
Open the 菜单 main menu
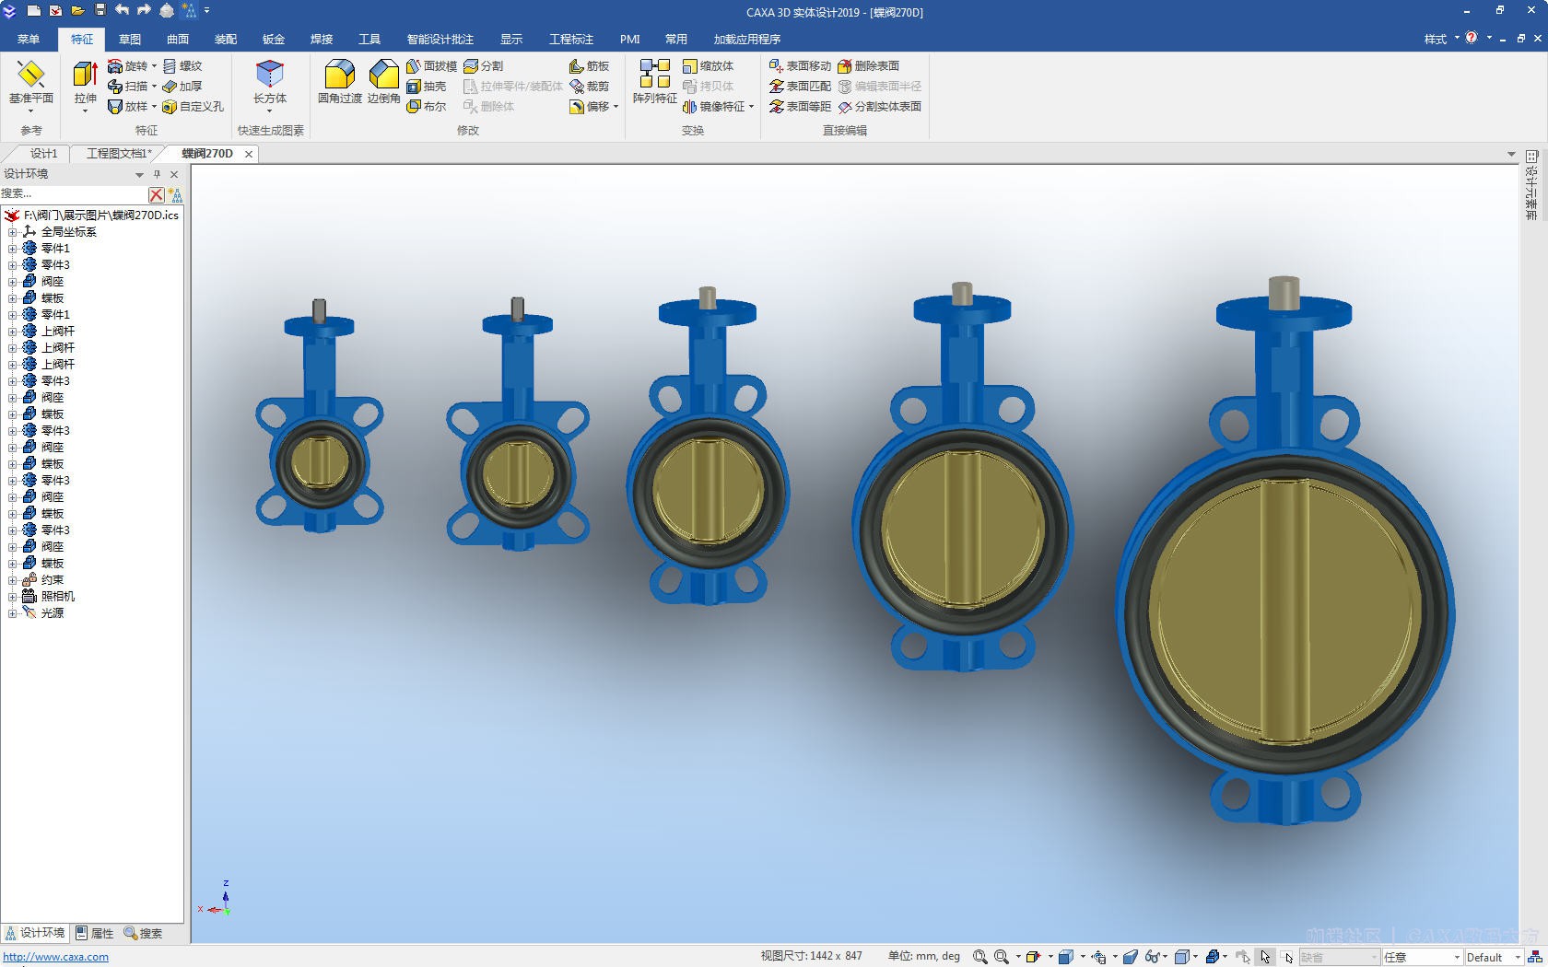pyautogui.click(x=29, y=40)
